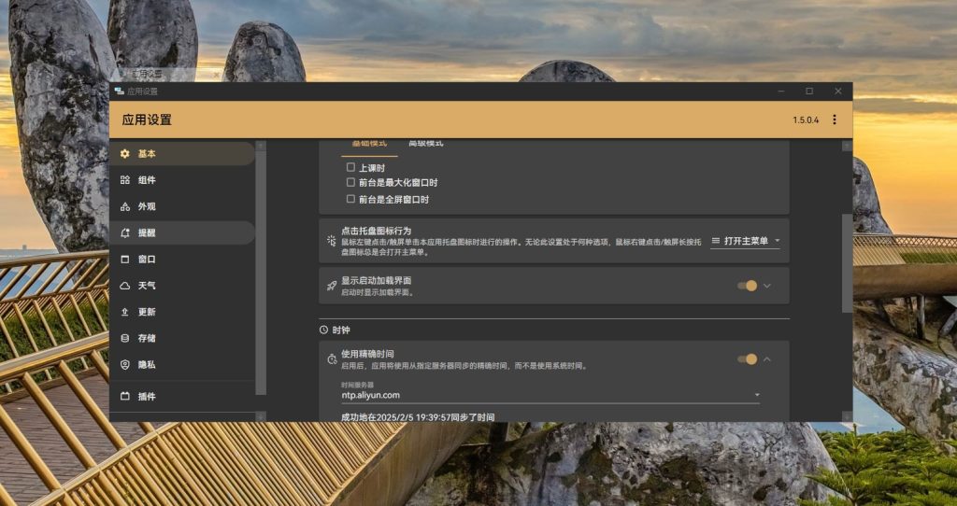Click the main content scrollbar thumb
This screenshot has height=506, width=957.
coord(847,262)
